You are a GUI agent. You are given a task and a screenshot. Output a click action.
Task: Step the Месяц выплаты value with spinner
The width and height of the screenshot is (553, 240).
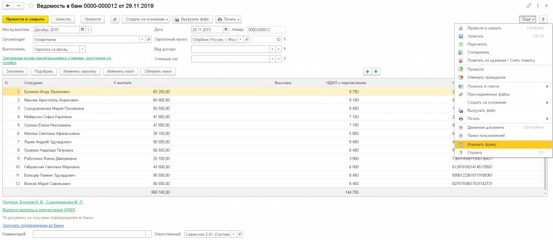pos(88,30)
